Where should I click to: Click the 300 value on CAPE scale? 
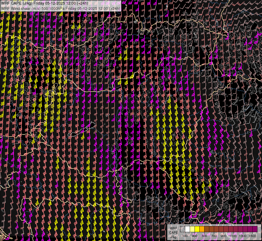pos(195,236)
